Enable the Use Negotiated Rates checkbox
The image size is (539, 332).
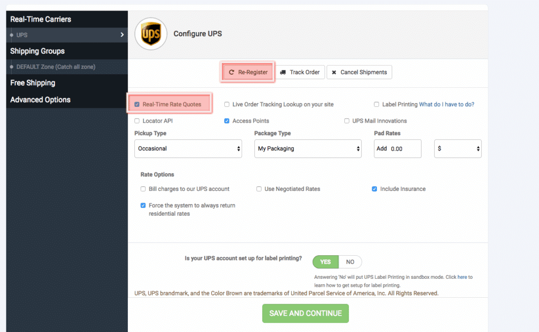point(259,189)
